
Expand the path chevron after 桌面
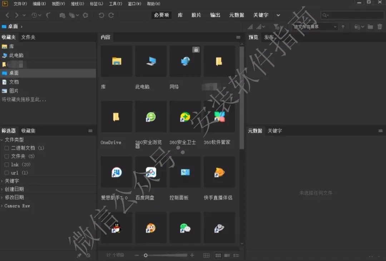[22, 26]
